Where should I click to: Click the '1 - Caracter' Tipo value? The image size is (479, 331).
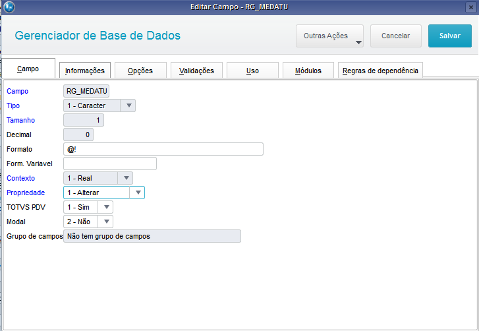86,105
